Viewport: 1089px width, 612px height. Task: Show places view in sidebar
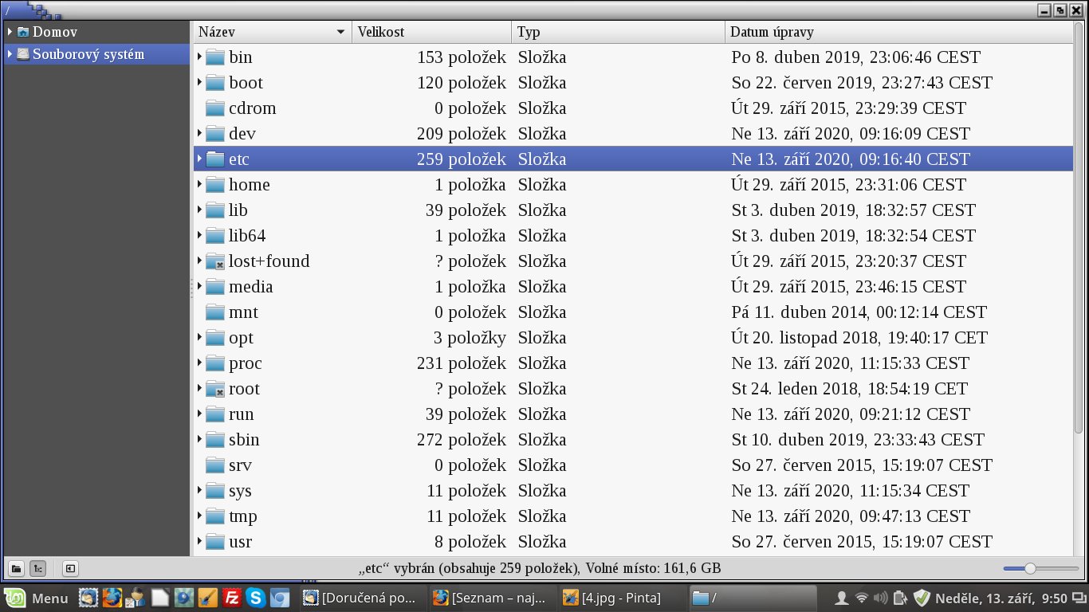point(16,569)
